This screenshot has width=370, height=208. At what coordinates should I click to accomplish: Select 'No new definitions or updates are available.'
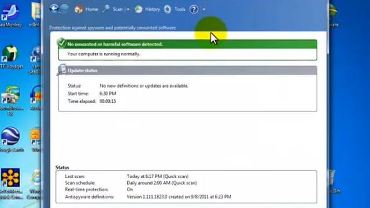coord(144,86)
